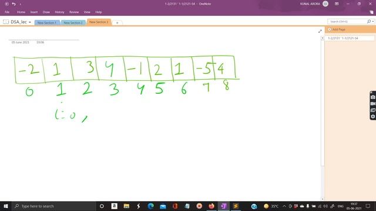Open the notebook pane icon below close button
376x211 pixels.
(x=371, y=12)
